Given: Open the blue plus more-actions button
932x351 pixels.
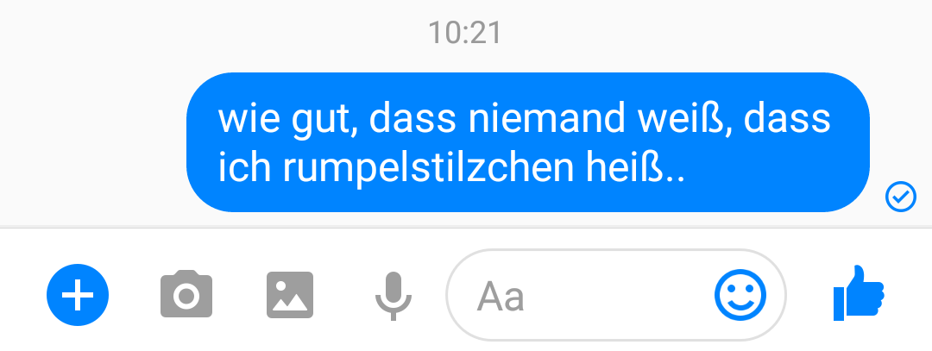Looking at the screenshot, I should point(78,295).
